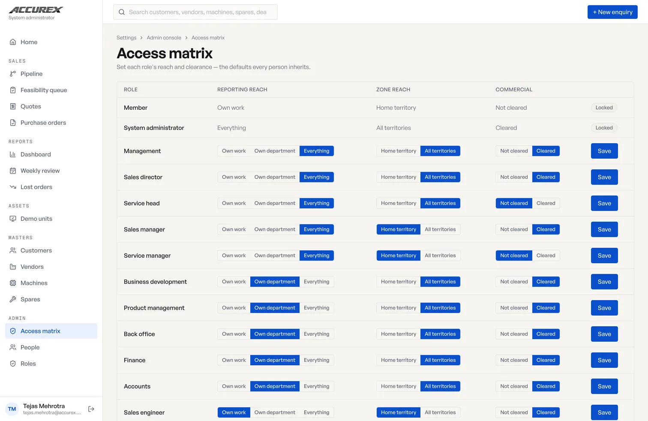648x421 pixels.
Task: Click the Access matrix shield icon
Action: [x=13, y=331]
